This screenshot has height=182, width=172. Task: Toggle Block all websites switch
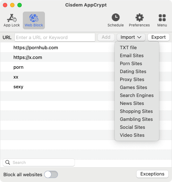click(51, 174)
